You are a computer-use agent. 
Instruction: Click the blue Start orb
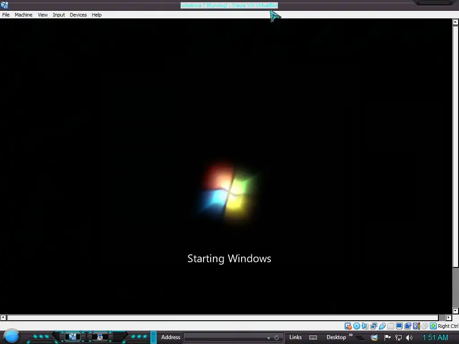click(x=12, y=336)
